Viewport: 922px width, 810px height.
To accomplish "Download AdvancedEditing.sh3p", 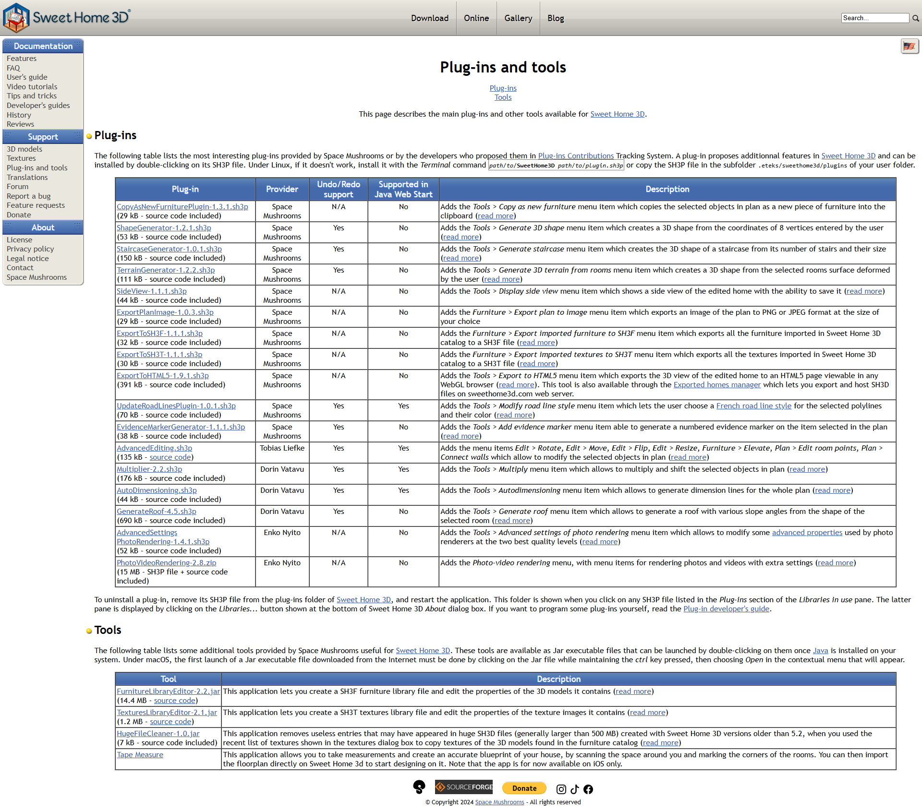I will pos(154,448).
